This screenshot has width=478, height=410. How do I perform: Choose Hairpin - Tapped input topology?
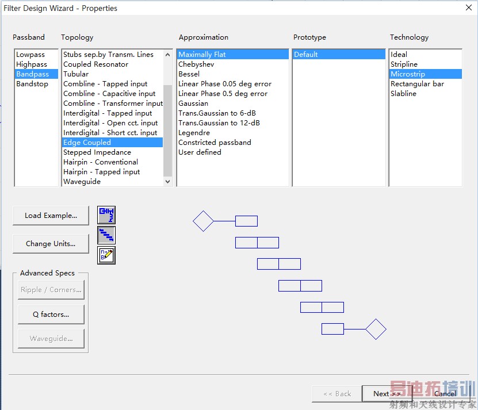113,171
